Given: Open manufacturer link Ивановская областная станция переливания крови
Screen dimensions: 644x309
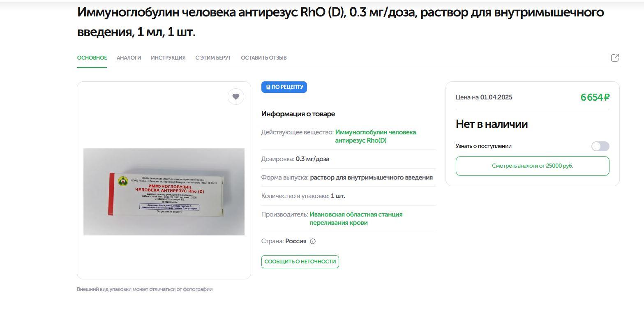Looking at the screenshot, I should coord(356,219).
